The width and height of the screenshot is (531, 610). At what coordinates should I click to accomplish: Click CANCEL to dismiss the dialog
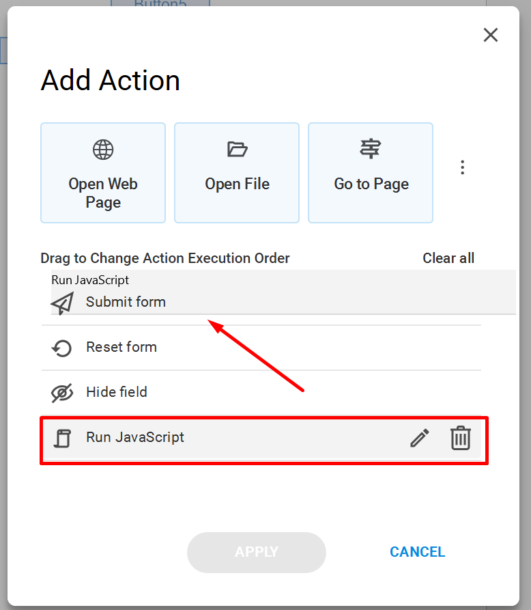[418, 552]
